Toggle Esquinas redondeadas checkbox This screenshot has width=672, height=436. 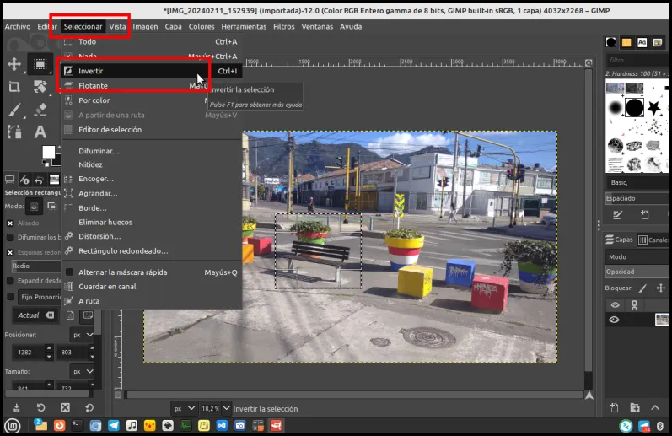pyautogui.click(x=10, y=252)
